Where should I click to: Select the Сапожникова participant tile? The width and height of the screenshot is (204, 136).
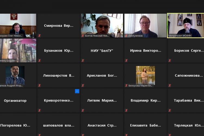tap(186, 75)
